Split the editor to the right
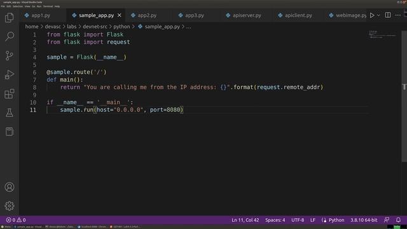 pos(388,15)
